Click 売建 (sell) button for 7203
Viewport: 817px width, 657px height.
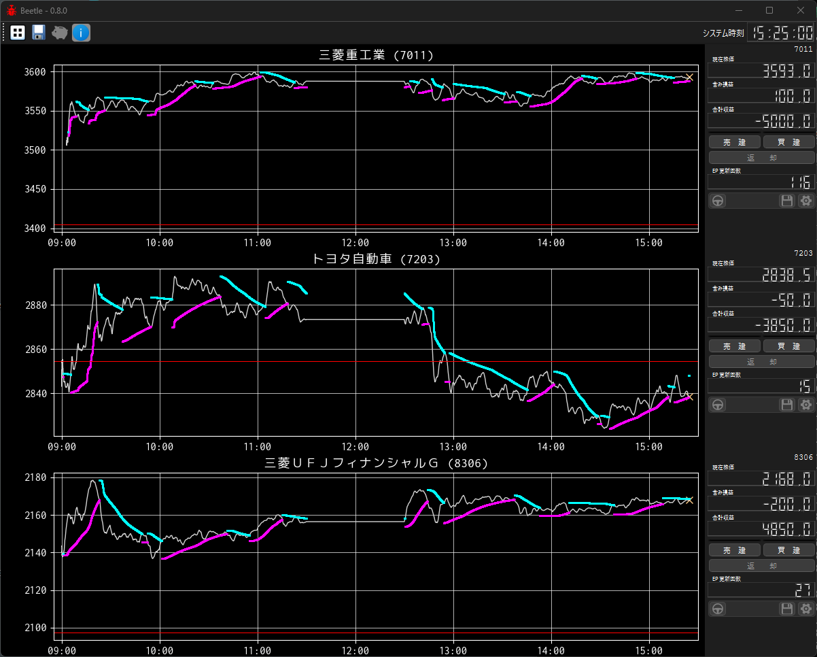coord(734,346)
